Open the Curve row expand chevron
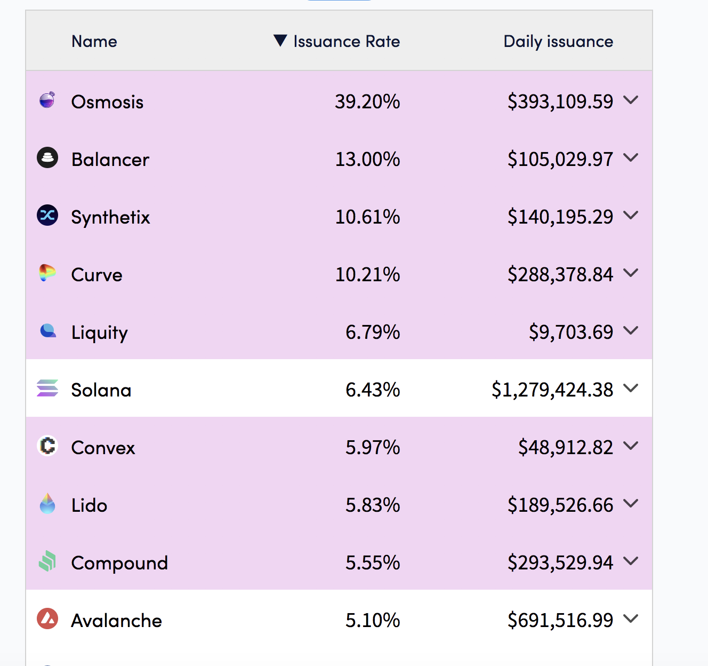Viewport: 708px width, 666px height. (631, 273)
